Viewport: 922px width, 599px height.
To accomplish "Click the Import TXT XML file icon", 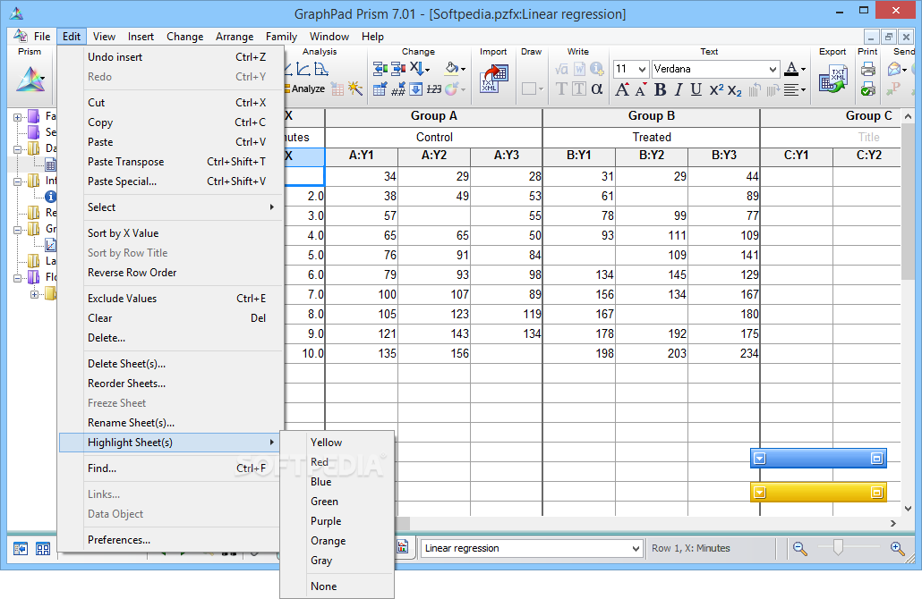I will pos(493,79).
